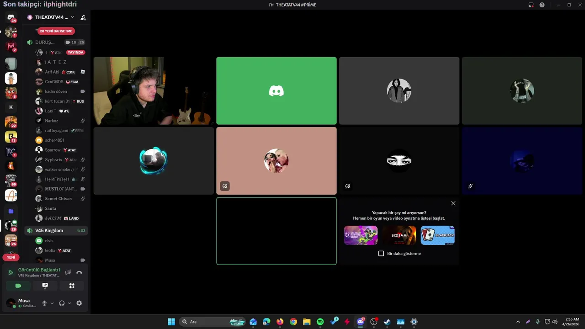Click camera icon beside MUSTI.07
Image resolution: width=585 pixels, height=329 pixels.
tap(83, 189)
